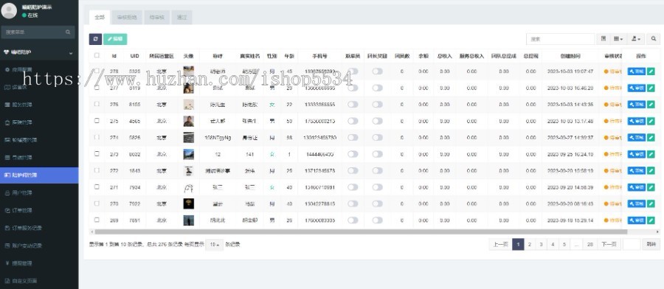The height and width of the screenshot is (289, 664).
Task: Click the blue 审核 button for row ID 273
Action: point(637,154)
